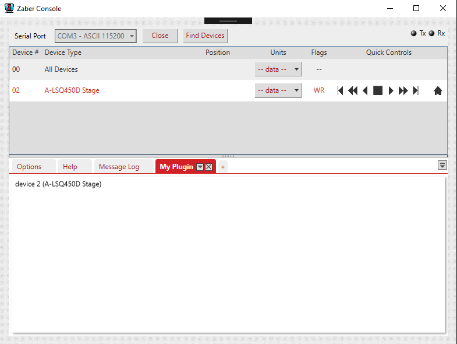Click the Tx indicator light
Viewport: 457px width, 344px height.
coord(413,33)
